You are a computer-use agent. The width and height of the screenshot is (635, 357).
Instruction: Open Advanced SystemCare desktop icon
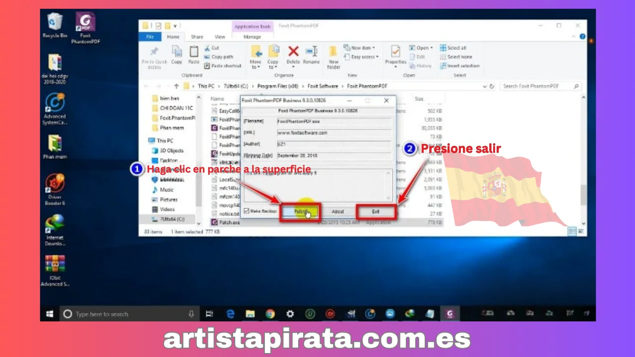tap(55, 109)
